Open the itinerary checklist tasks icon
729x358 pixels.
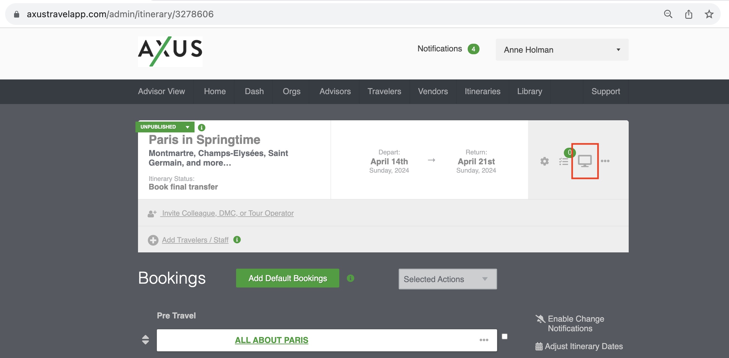pos(564,161)
